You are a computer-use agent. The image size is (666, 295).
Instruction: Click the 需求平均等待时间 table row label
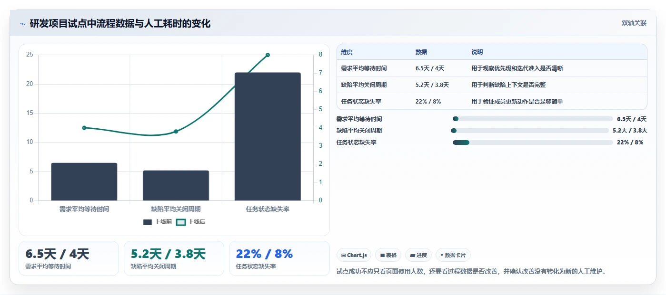tap(364, 68)
